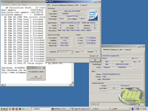Open the About tab in front CPU-Z window
The height and width of the screenshot is (111, 148).
pos(84,5)
